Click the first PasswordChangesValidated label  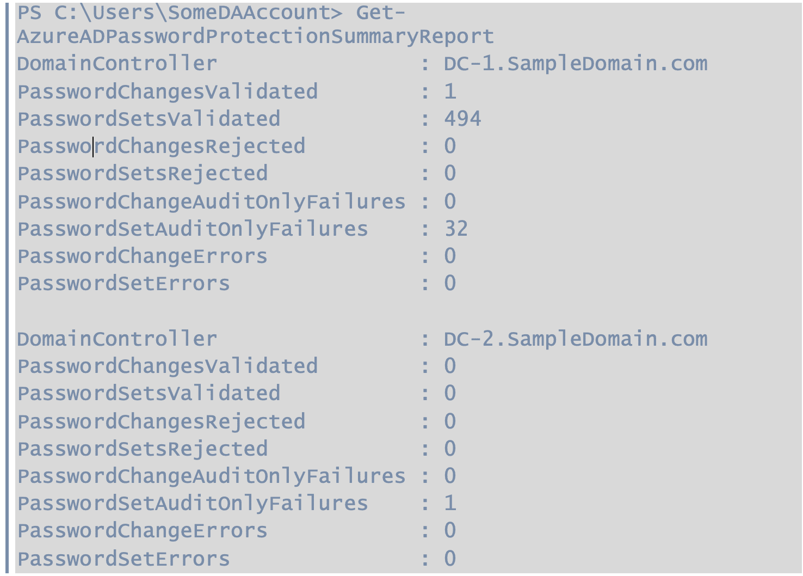click(x=168, y=91)
